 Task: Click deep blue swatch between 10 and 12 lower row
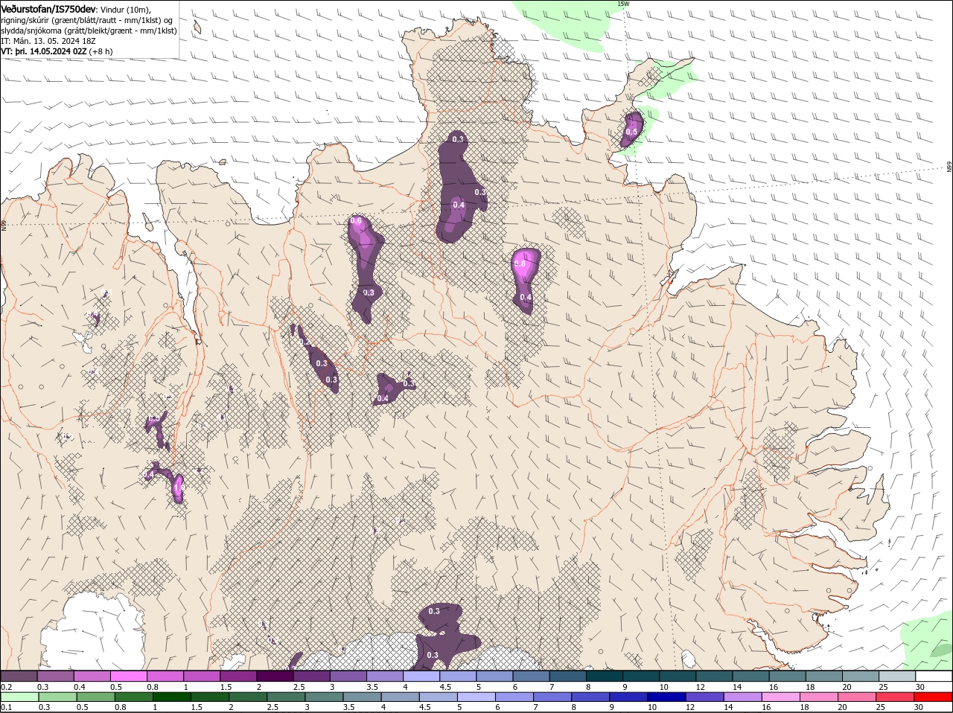click(x=667, y=697)
